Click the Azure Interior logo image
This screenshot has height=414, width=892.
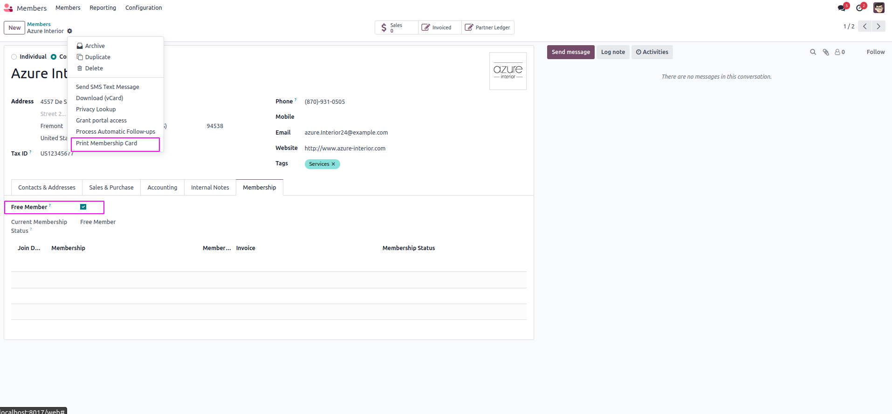pyautogui.click(x=508, y=71)
